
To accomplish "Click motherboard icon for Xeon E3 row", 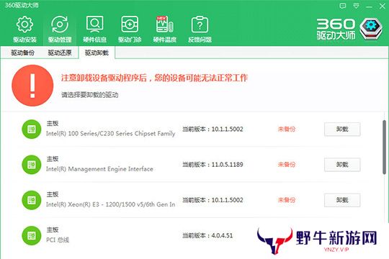I will [32, 200].
